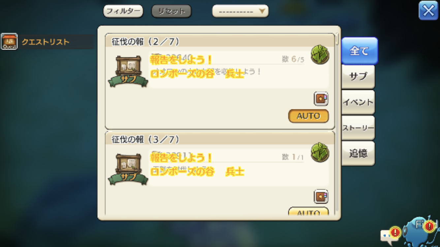Select the 全て tab

coord(359,51)
